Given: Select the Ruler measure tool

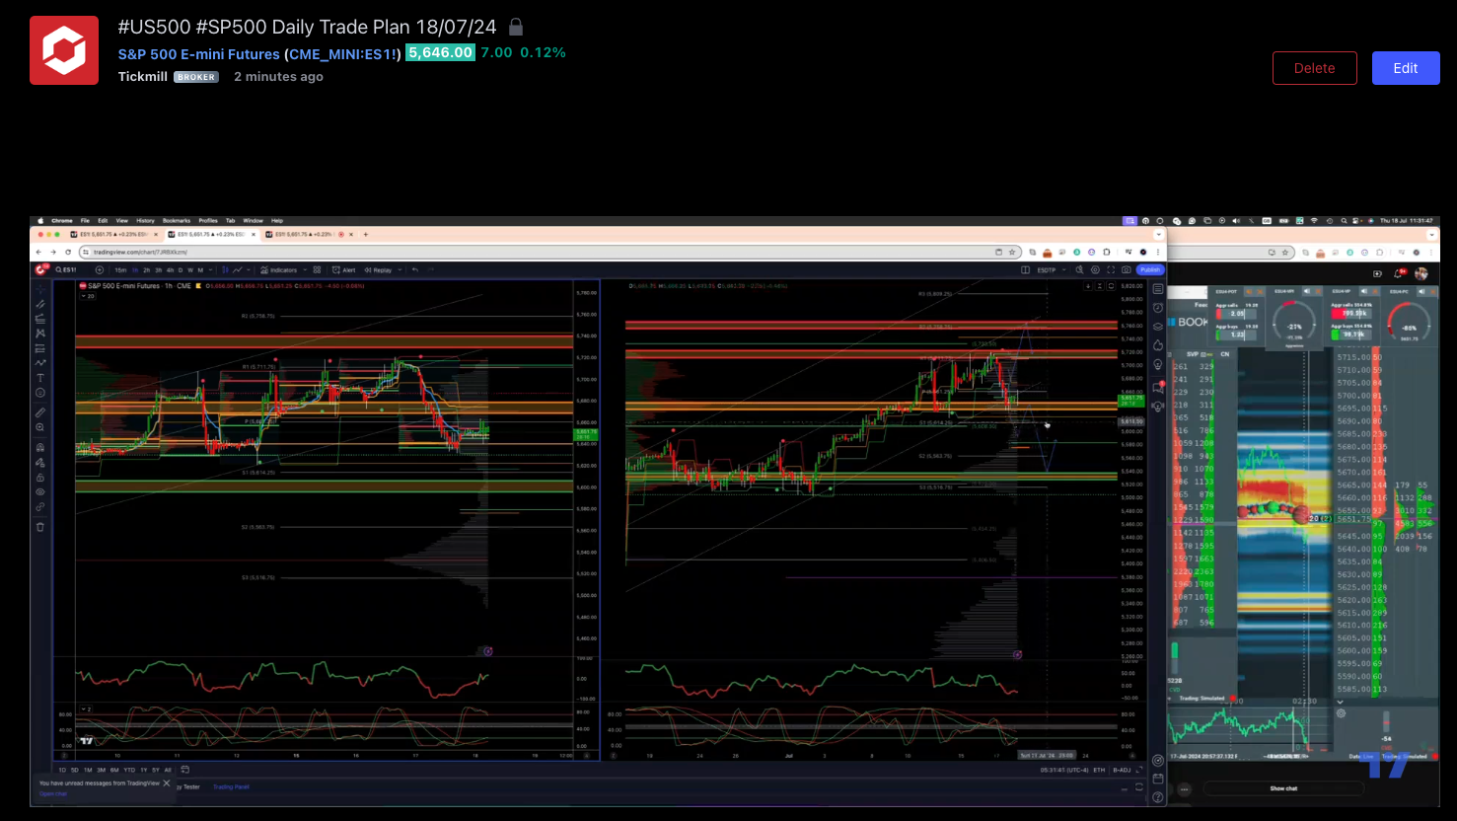Looking at the screenshot, I should [x=40, y=413].
